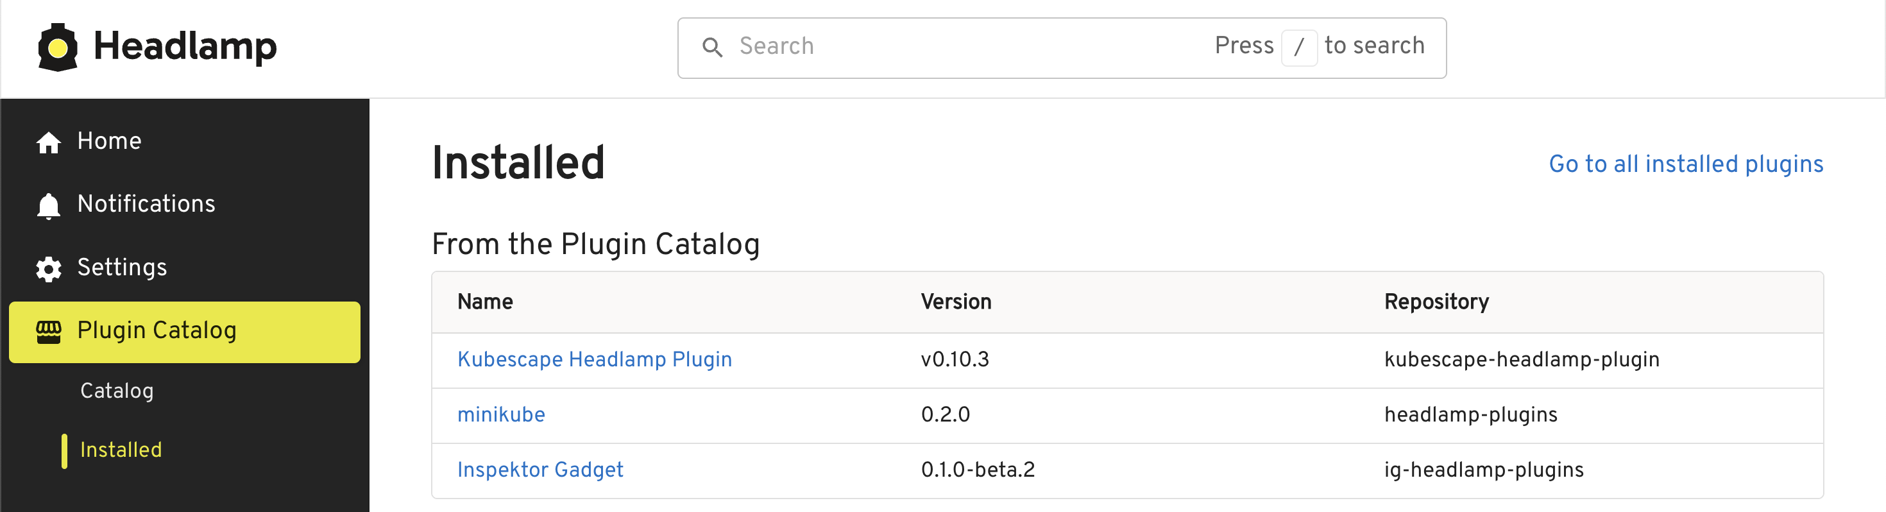Go to all installed plugins
1886x512 pixels.
[x=1685, y=164]
